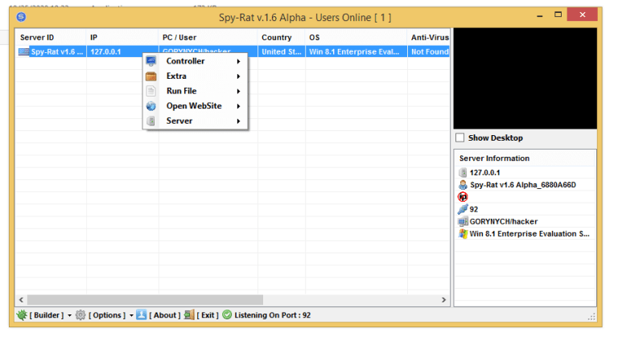Click Win 8.1 Enterprise Evaluation S... in Server Information

click(529, 233)
